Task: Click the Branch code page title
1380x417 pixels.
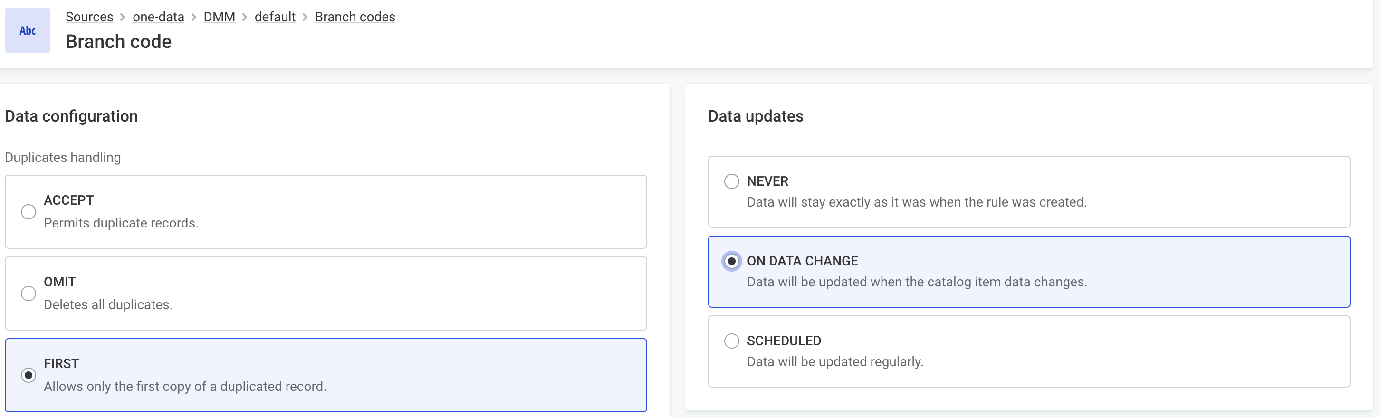Action: click(118, 41)
